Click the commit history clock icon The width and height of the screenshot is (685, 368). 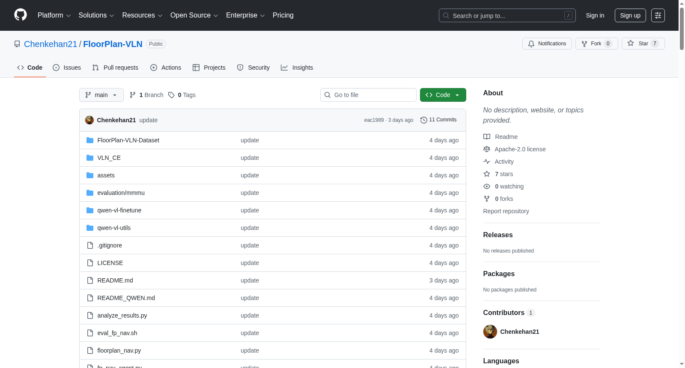click(424, 120)
